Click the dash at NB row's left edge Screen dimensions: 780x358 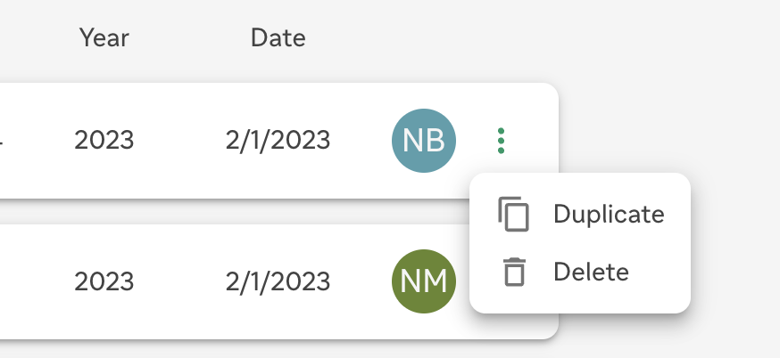pos(2,143)
